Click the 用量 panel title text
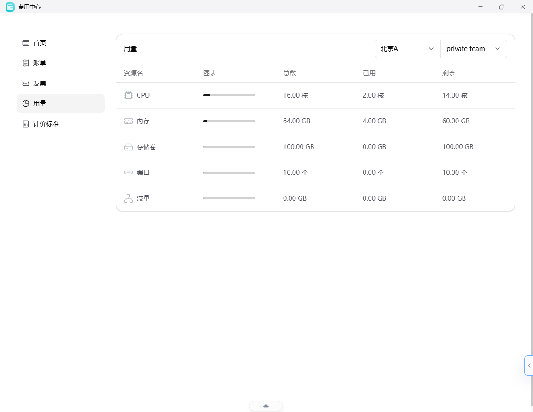The height and width of the screenshot is (412, 533). (130, 49)
